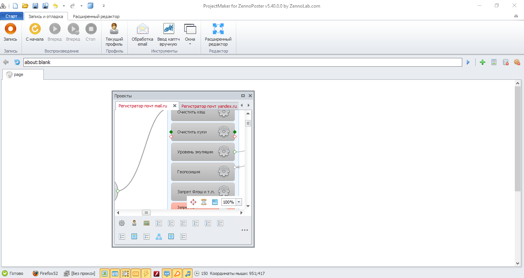Select the Геопозиция action block
This screenshot has width=524, height=278.
(203, 172)
